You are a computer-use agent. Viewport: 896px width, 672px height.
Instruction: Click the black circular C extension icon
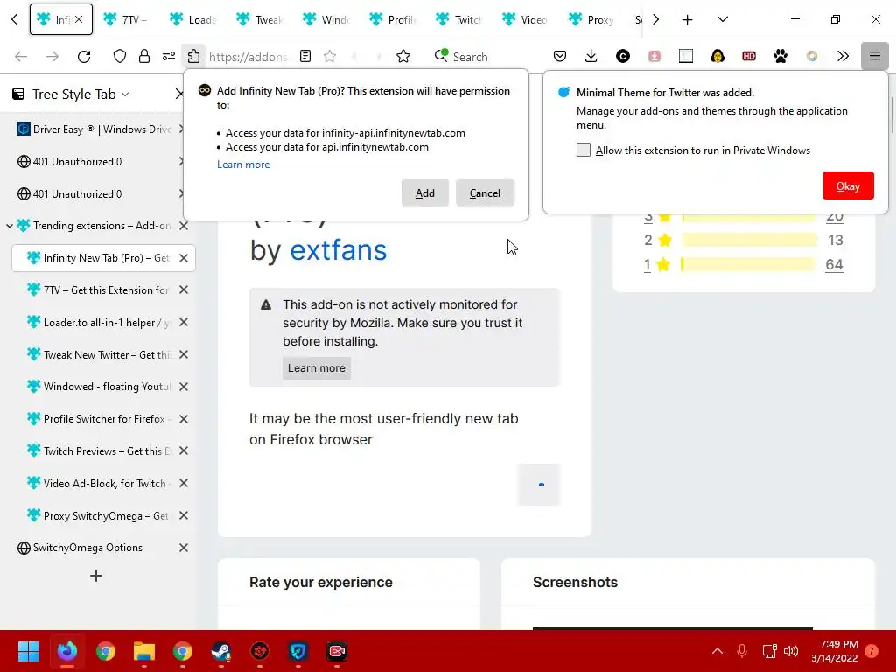pyautogui.click(x=623, y=56)
